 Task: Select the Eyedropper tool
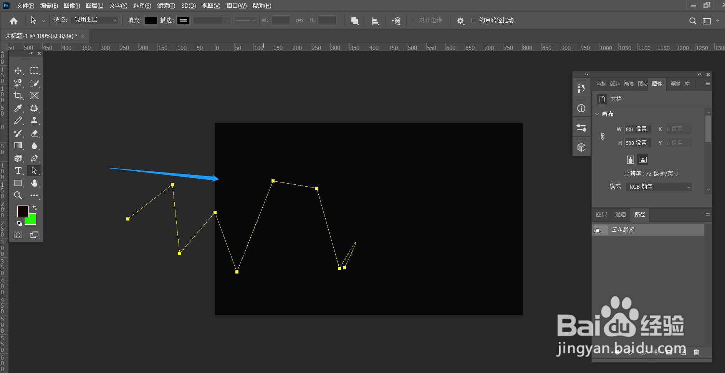[x=18, y=108]
